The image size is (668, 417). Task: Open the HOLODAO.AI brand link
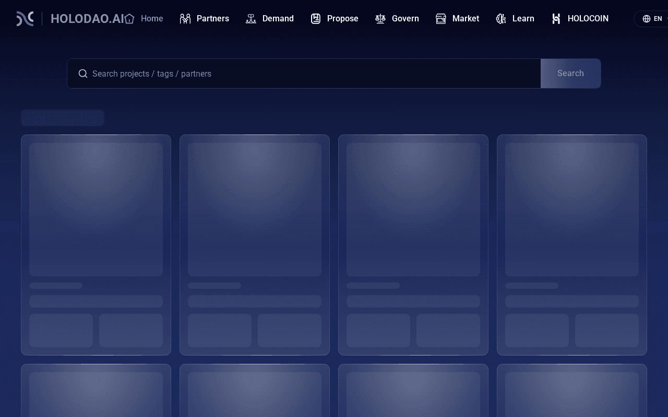click(88, 19)
